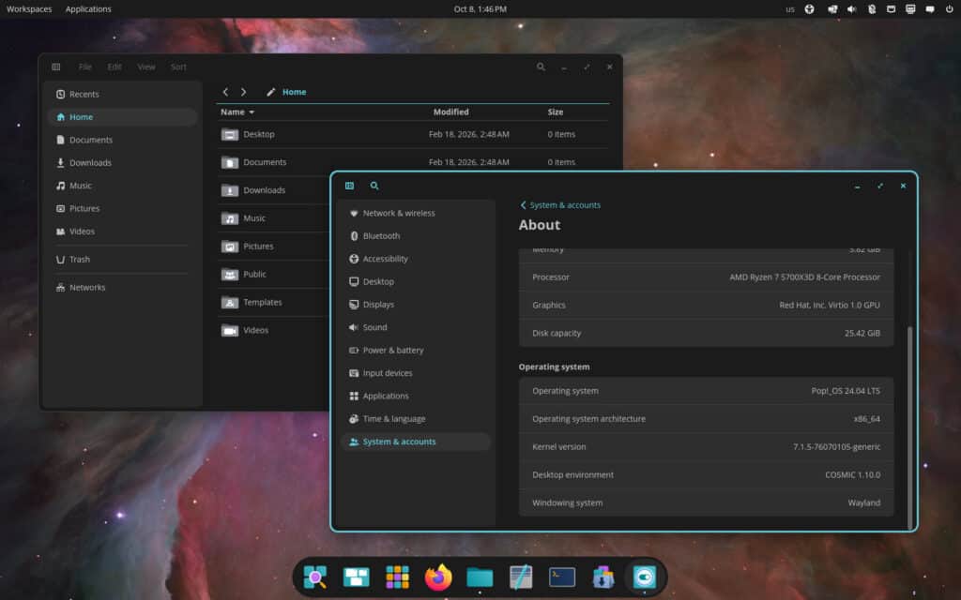Click the About page vertical scrollbar
This screenshot has height=600, width=961.
click(909, 427)
